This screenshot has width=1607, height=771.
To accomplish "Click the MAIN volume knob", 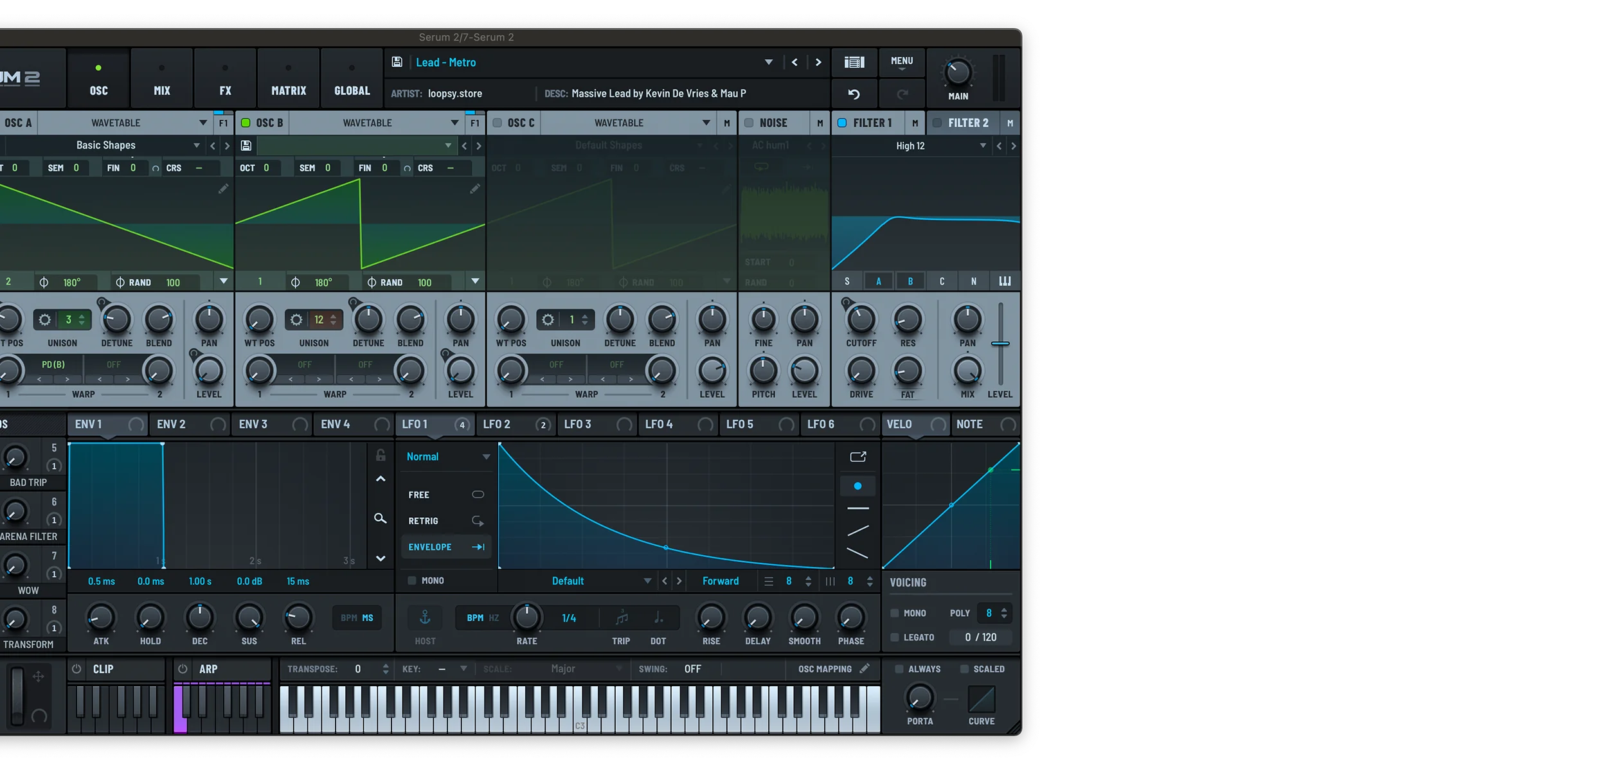I will point(958,72).
